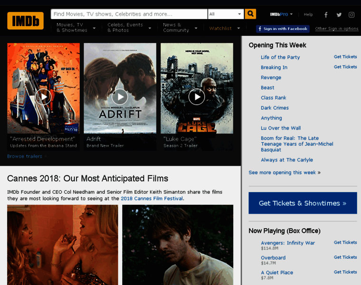
Task: Open the Breaking In link
Action: (274, 67)
